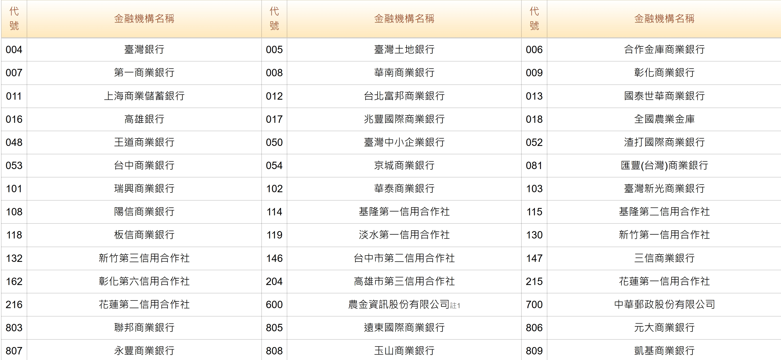Select the 第一商業銀行 entry
781x360 pixels.
coord(144,73)
